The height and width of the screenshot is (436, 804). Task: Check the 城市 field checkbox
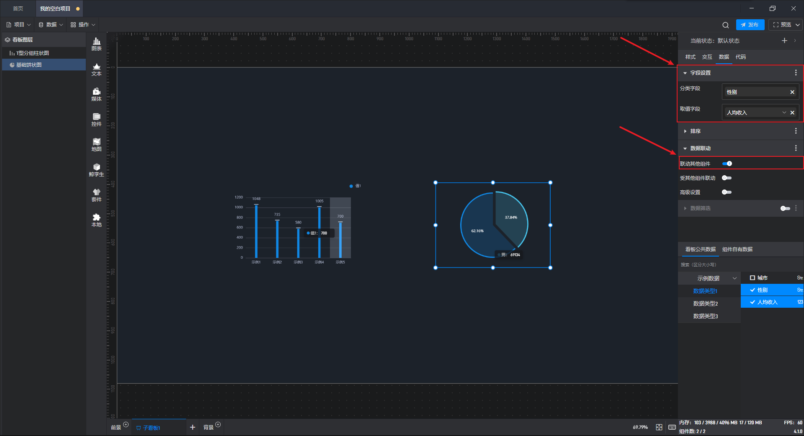click(752, 278)
